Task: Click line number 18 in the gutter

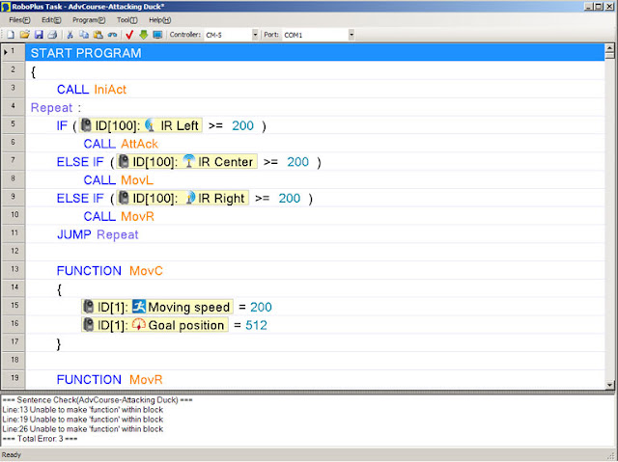Action: click(14, 360)
